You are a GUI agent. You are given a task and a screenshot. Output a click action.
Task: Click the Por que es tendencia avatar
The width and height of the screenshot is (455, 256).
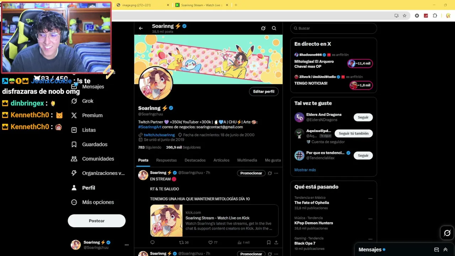[x=299, y=155]
